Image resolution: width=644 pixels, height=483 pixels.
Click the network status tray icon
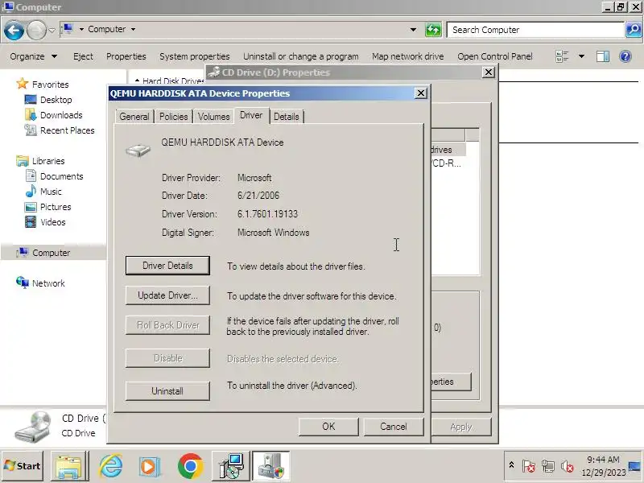coord(547,467)
